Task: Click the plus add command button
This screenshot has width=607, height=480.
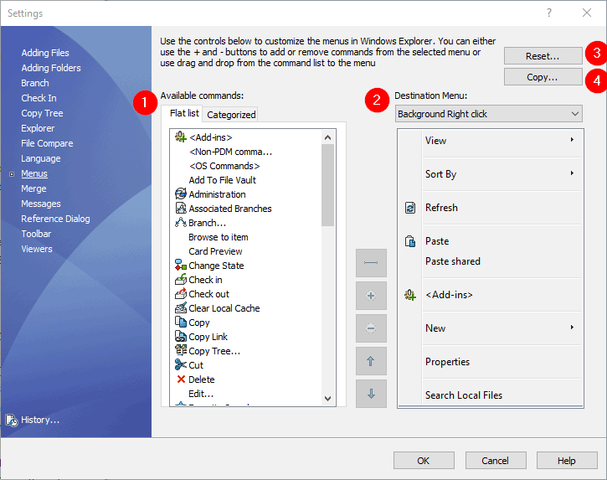Action: click(371, 296)
